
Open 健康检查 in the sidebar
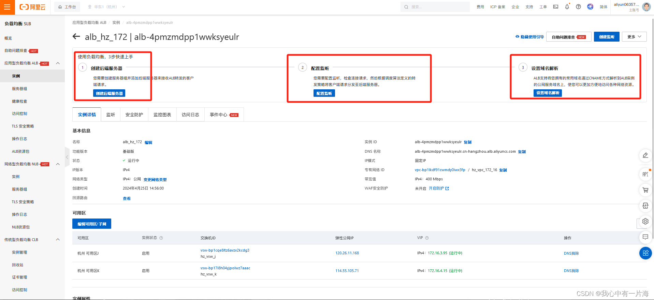[x=19, y=101]
